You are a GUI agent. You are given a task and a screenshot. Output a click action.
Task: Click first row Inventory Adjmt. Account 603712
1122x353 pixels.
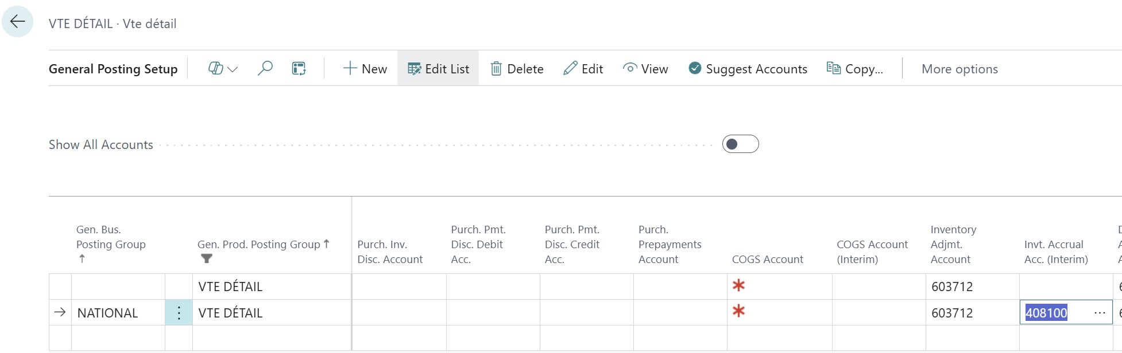(952, 287)
